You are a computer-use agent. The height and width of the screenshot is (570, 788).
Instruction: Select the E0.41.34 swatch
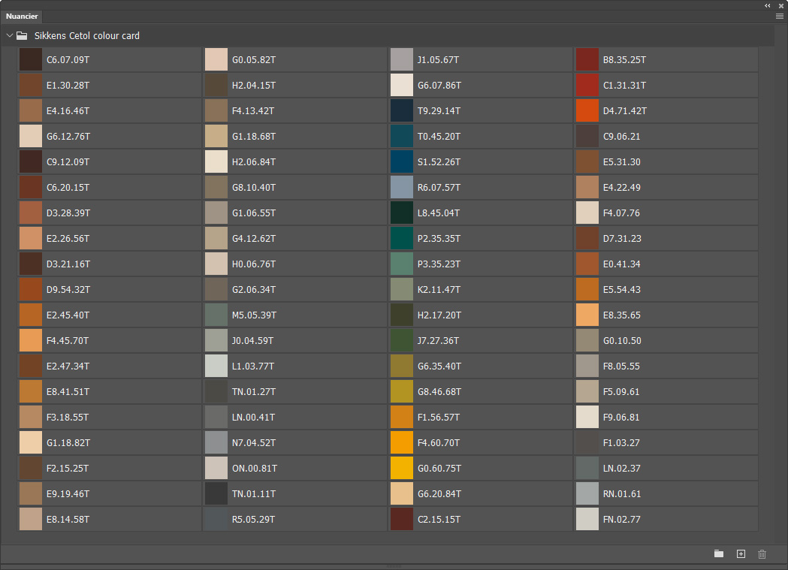[587, 264]
